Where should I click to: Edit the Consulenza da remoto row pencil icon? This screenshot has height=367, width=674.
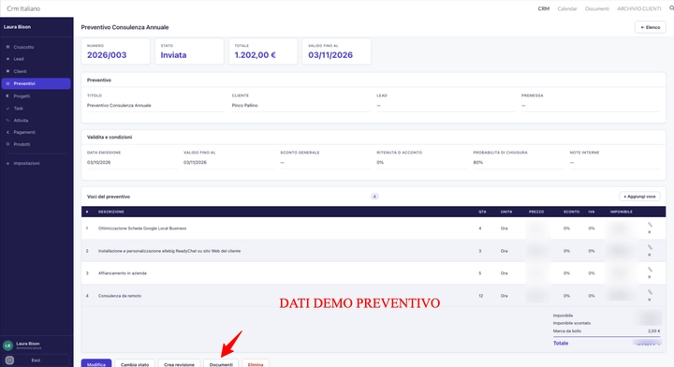[x=650, y=292]
